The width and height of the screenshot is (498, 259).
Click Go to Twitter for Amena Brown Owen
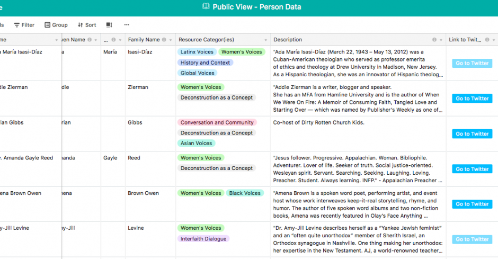coord(472,204)
